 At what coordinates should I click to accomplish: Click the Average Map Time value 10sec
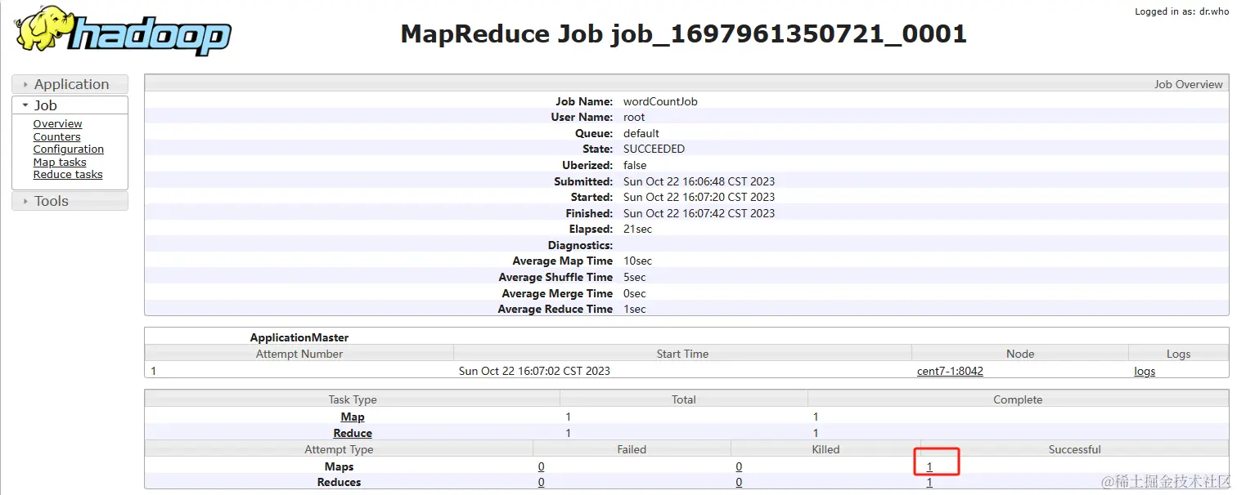pos(638,261)
